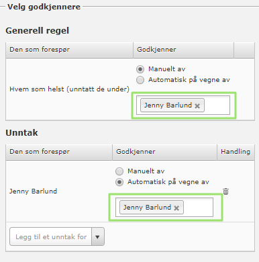Remove Jenny Barlund approver tag under Unntak
The width and height of the screenshot is (259, 262).
[176, 208]
